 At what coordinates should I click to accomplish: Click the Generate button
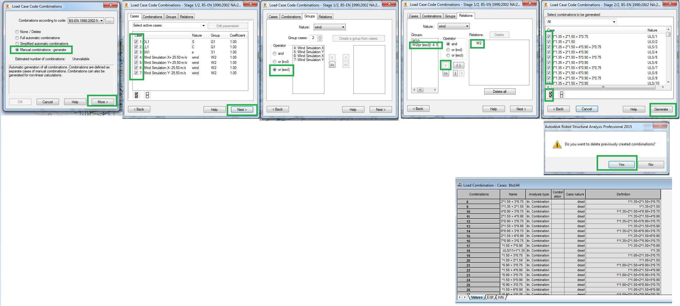point(662,109)
